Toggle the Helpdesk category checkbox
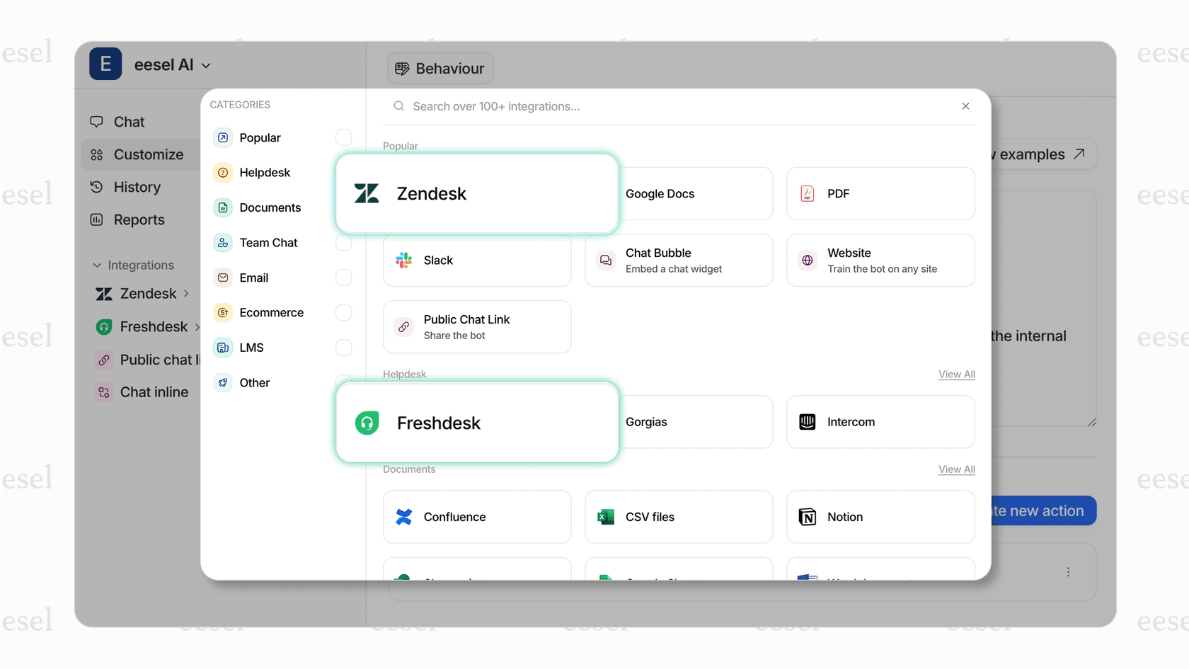The width and height of the screenshot is (1189, 669). [344, 172]
